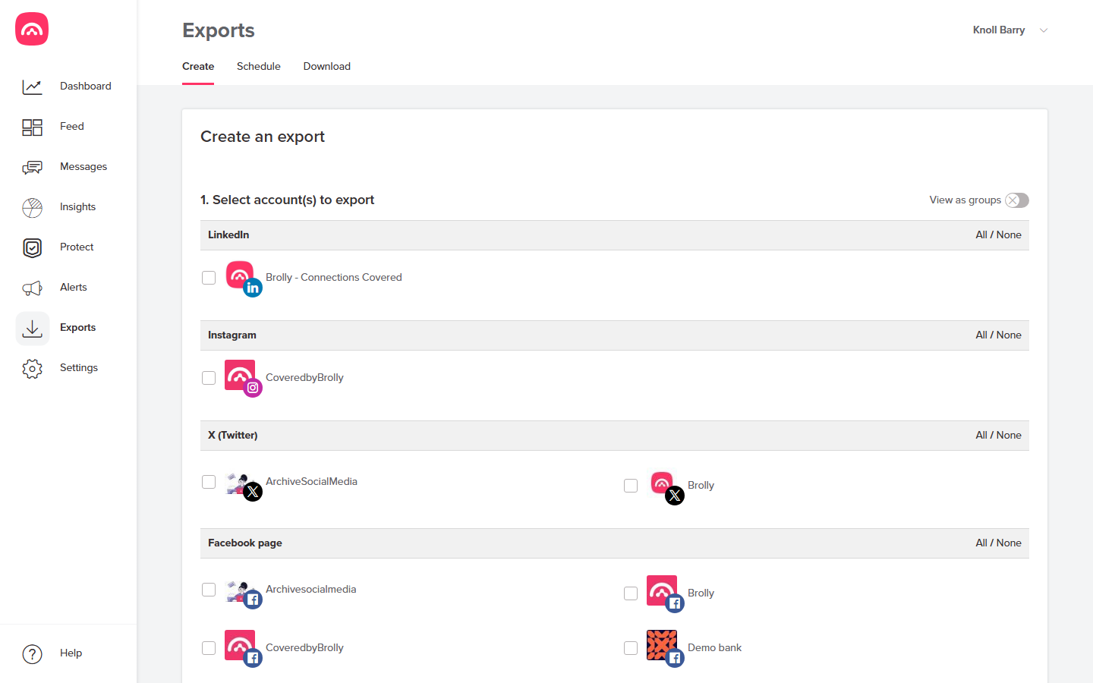Viewport: 1093px width, 683px height.
Task: Click the Brolly - Connections Covered account name
Action: 334,278
